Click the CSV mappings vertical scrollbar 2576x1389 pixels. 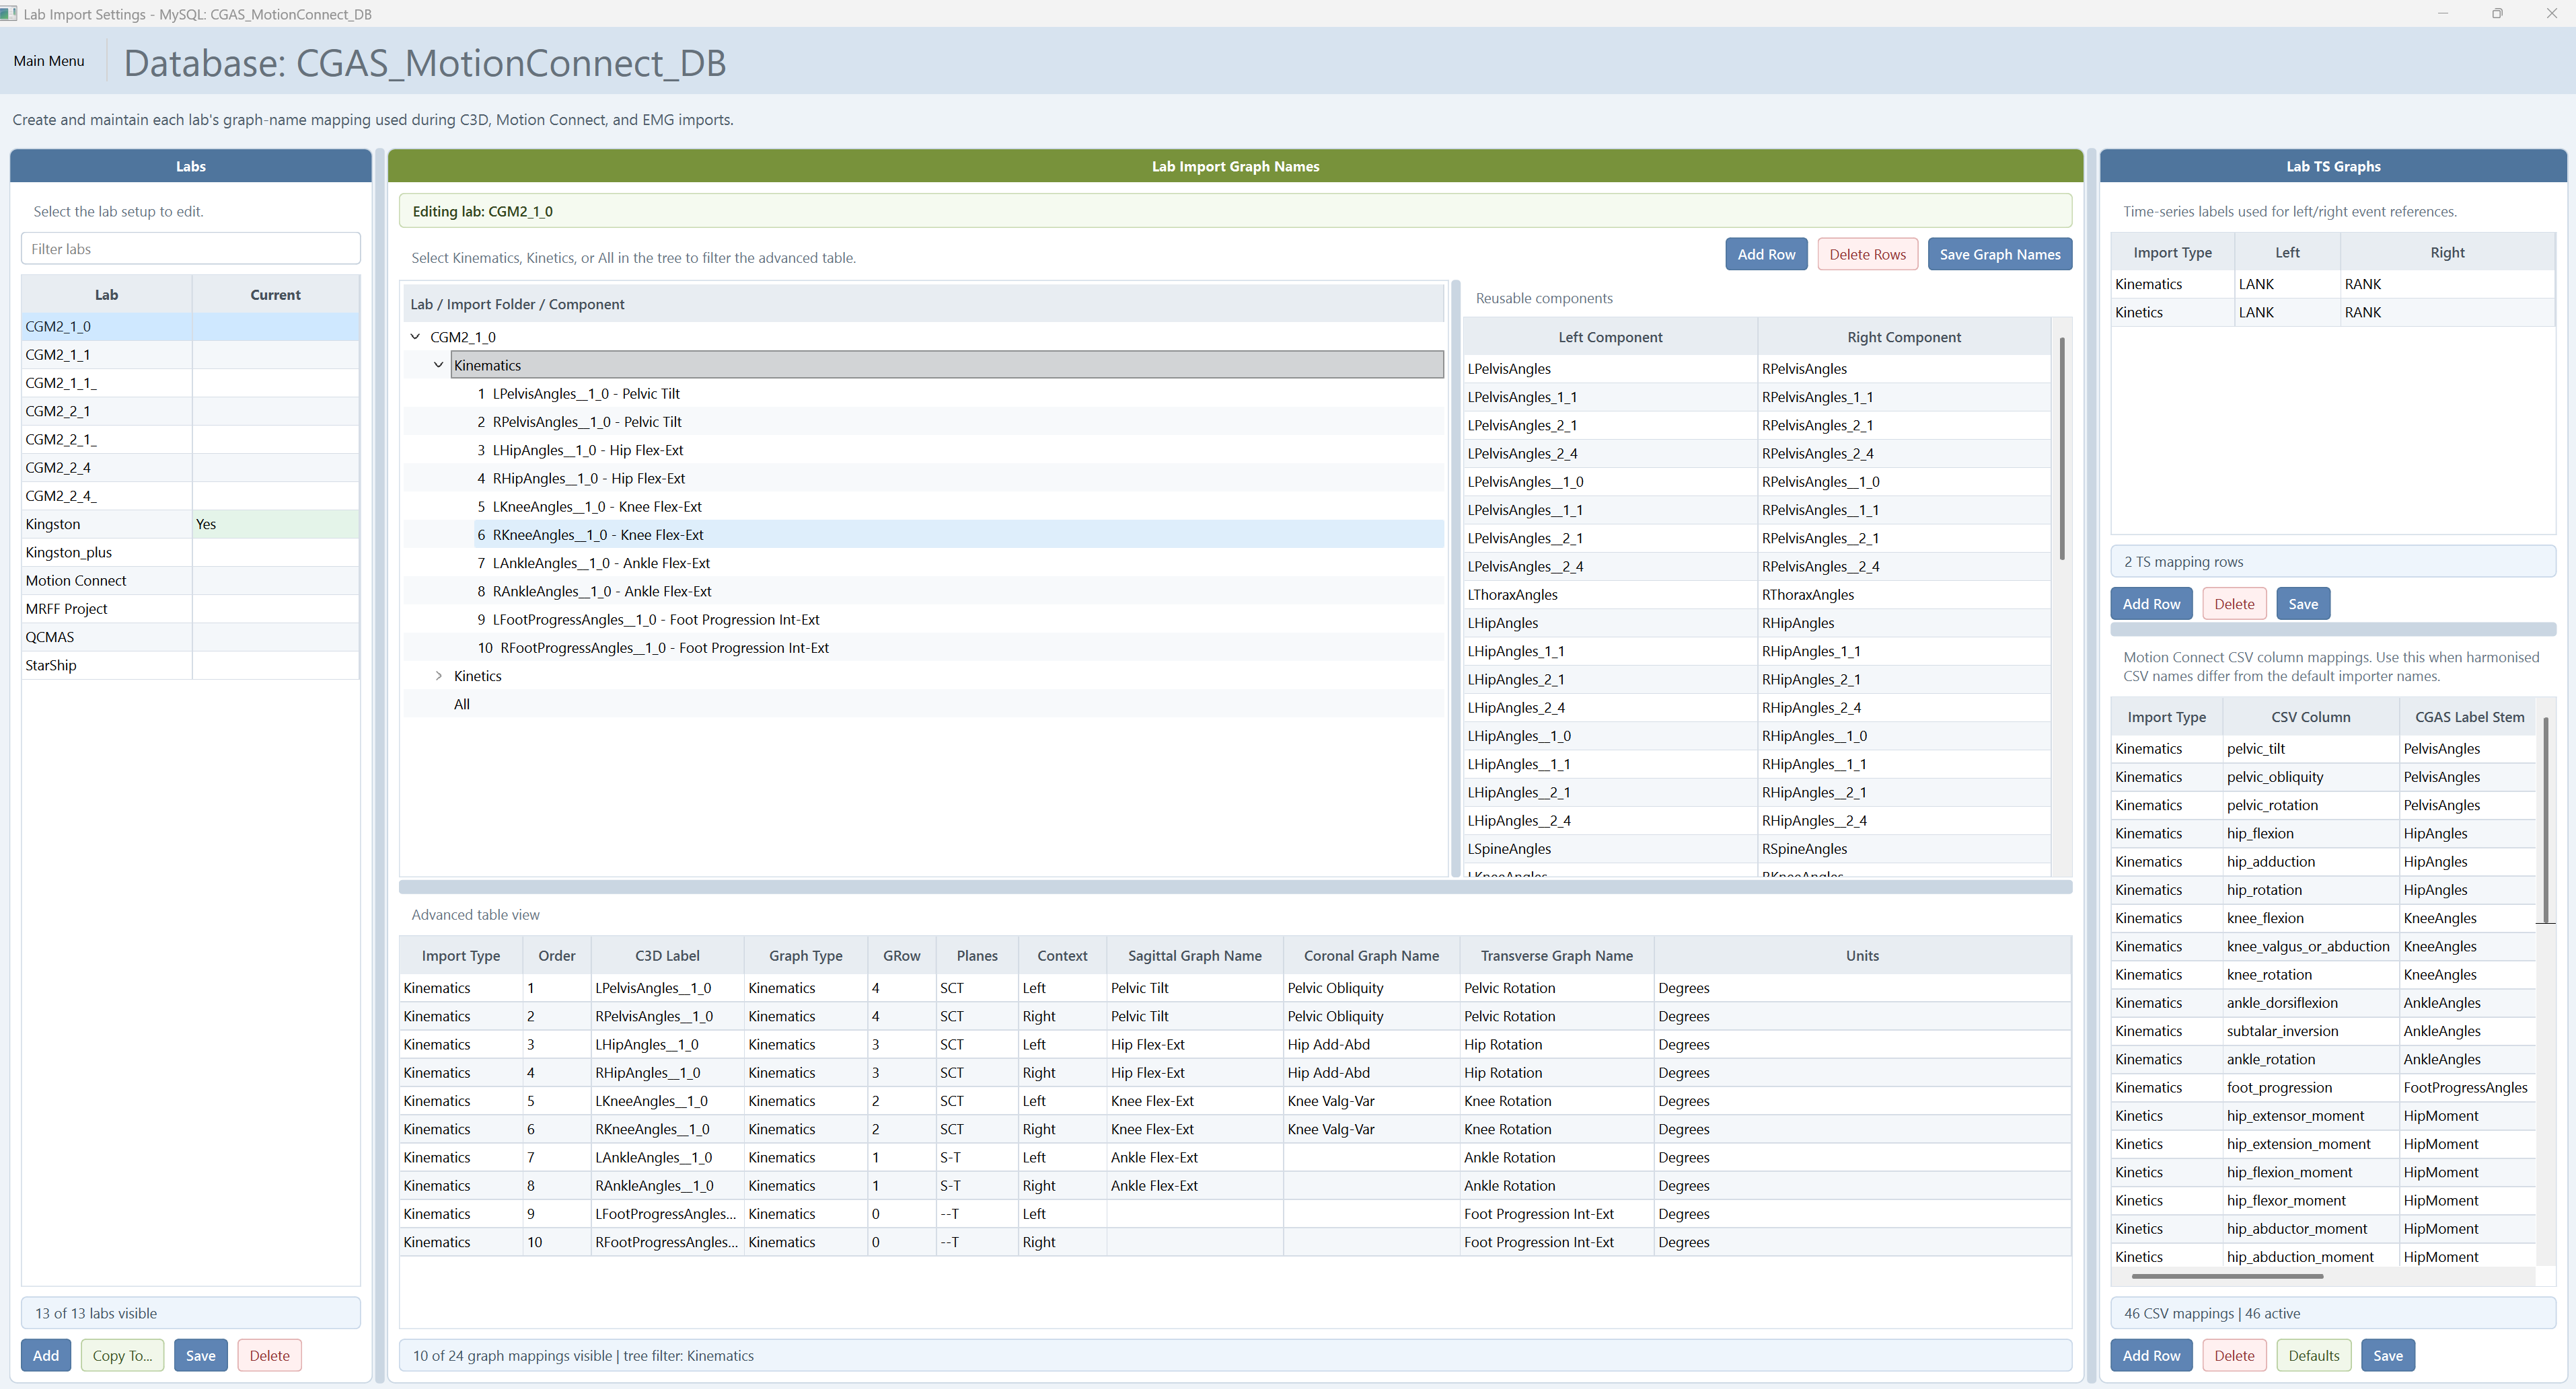pyautogui.click(x=2545, y=820)
